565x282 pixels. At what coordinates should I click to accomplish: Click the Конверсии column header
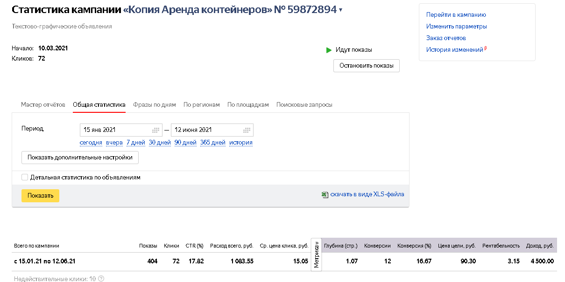coord(378,246)
